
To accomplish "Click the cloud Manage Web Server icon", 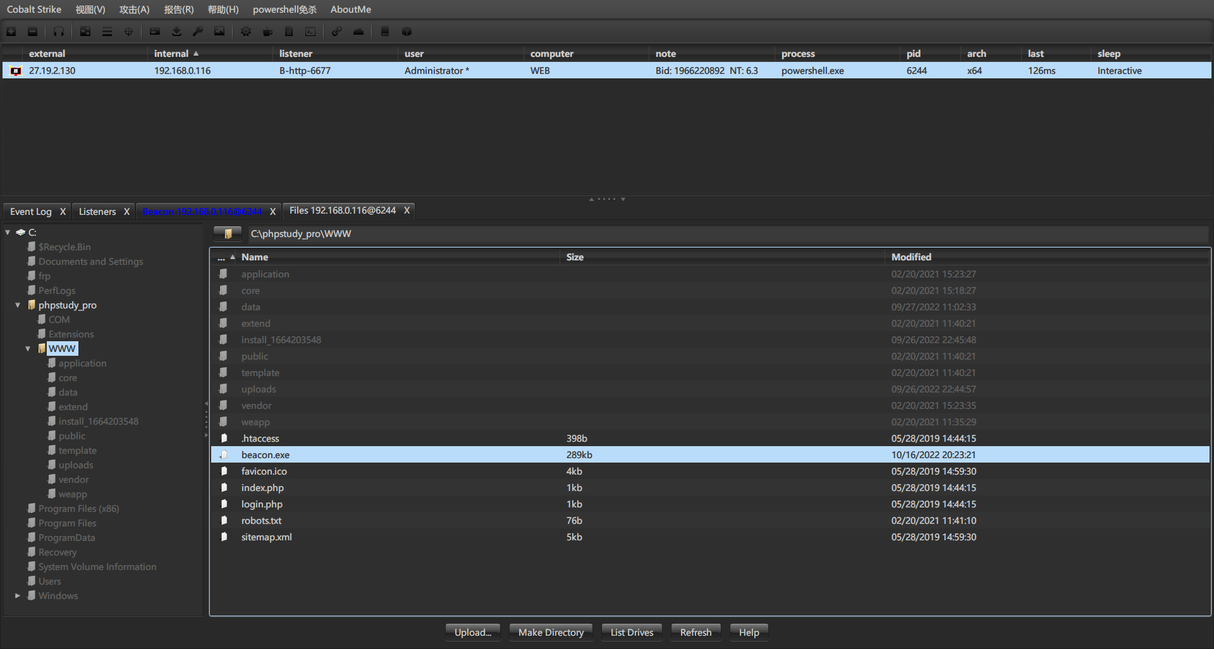I will (x=359, y=32).
